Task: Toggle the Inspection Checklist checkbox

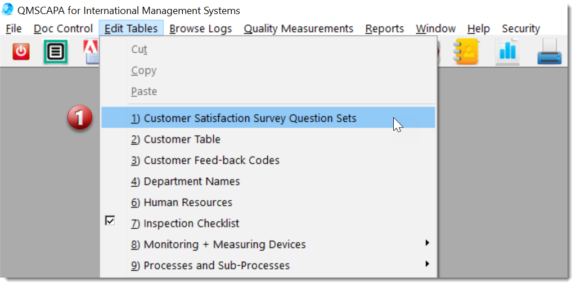Action: click(110, 220)
